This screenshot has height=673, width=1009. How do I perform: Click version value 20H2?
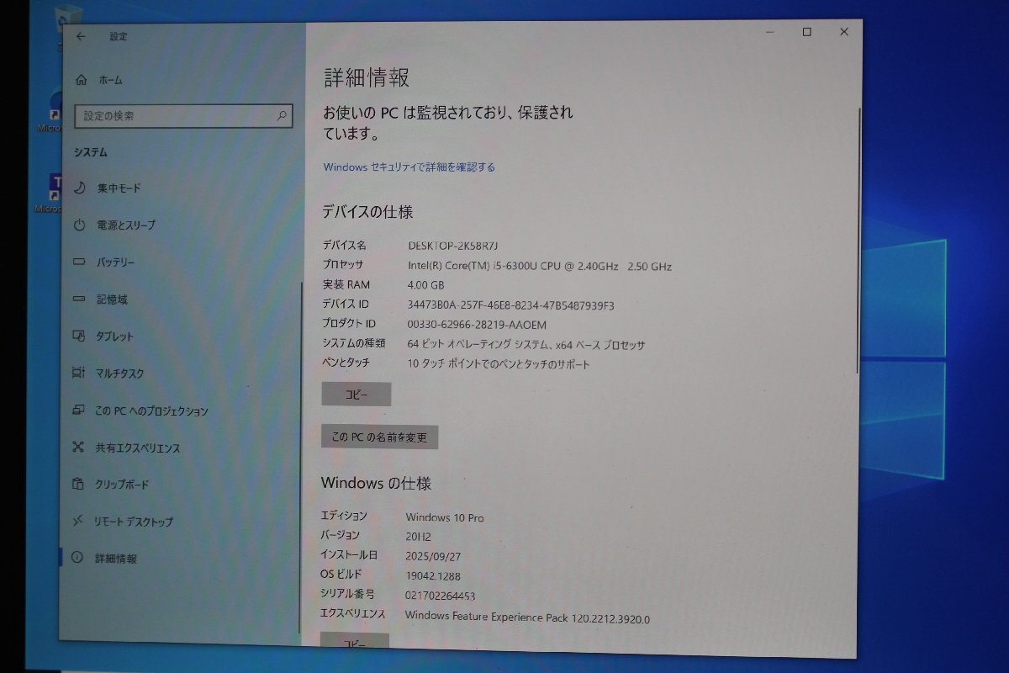[419, 536]
